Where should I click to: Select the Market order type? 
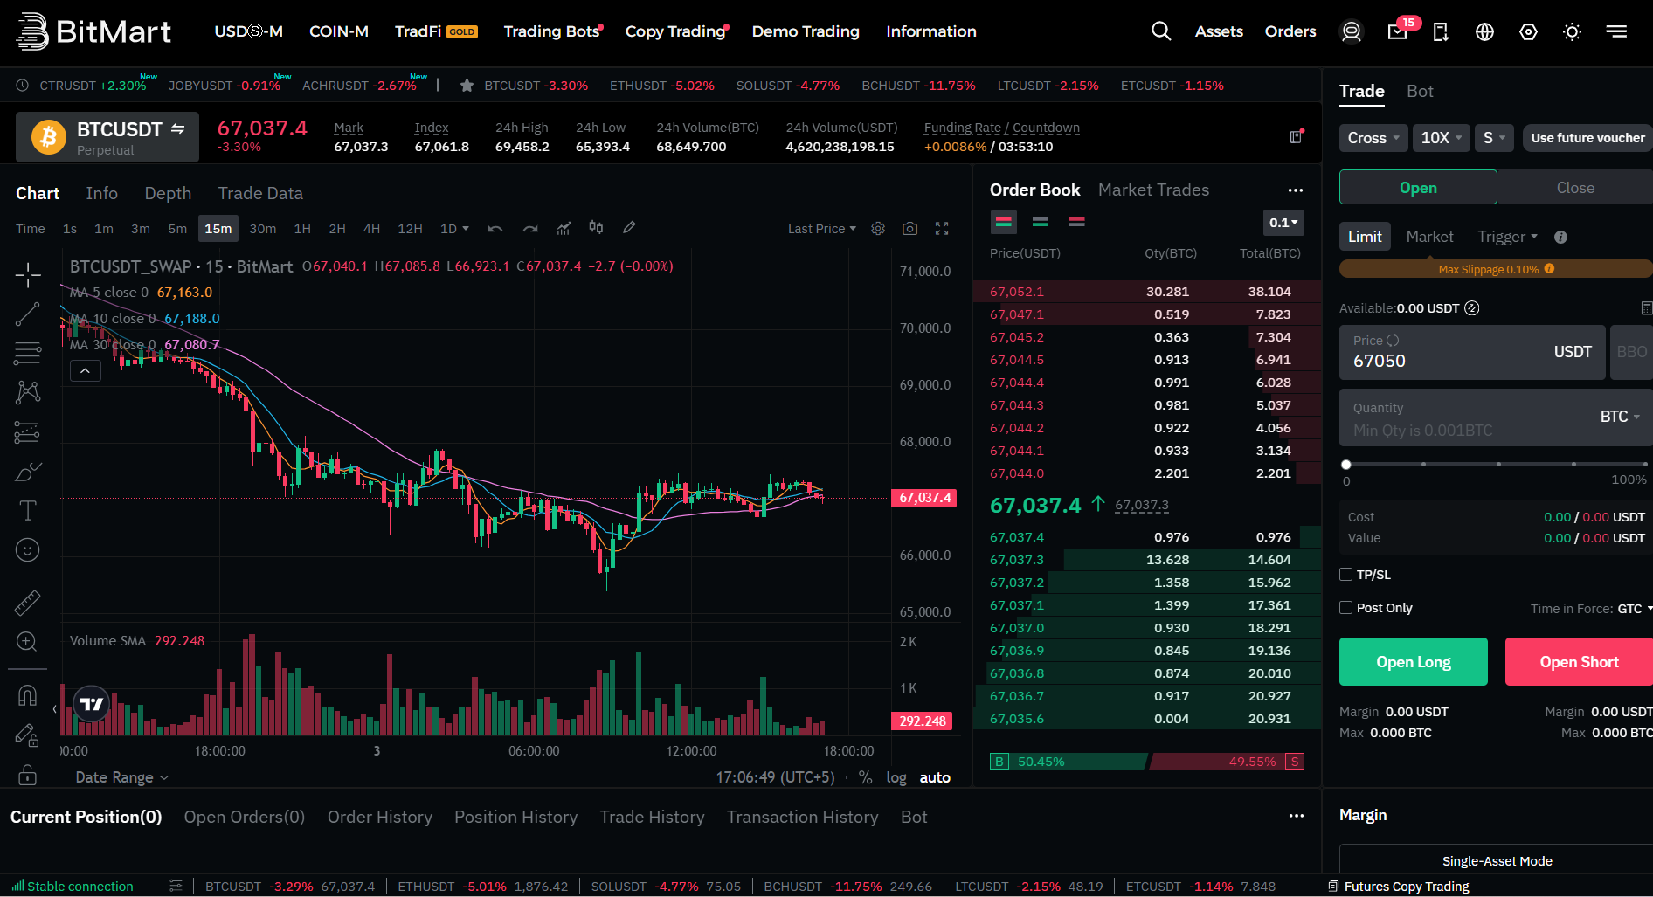pos(1429,237)
